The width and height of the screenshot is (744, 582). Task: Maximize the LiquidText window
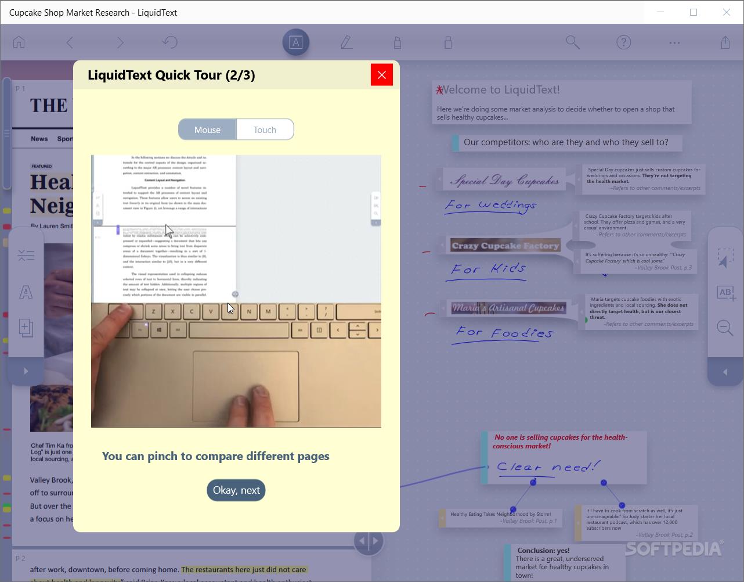pyautogui.click(x=693, y=12)
